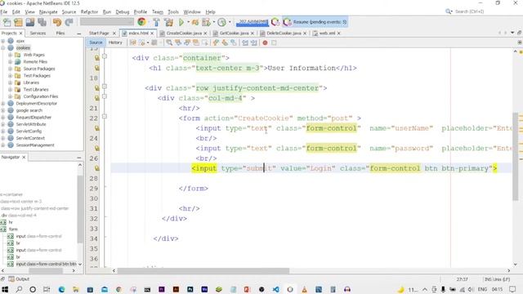Collapse the cookies project node
The image size is (523, 294).
coord(3,48)
